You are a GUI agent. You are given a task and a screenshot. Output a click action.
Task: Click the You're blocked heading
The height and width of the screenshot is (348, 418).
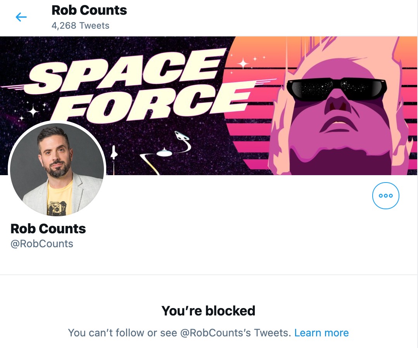point(208,310)
